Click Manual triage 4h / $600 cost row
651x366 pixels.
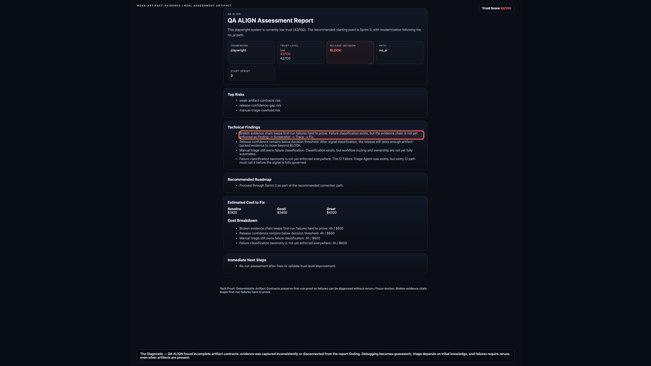[280, 238]
